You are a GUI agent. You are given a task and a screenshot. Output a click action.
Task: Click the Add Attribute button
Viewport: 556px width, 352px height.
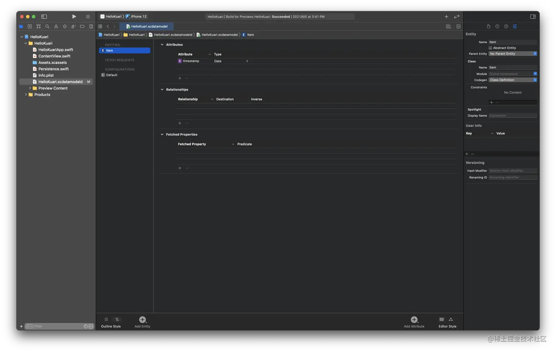[x=414, y=320]
